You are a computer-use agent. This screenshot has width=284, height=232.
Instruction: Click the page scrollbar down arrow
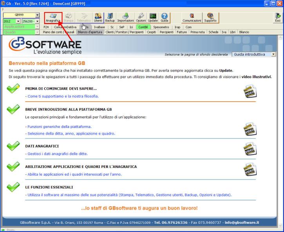coord(280,225)
